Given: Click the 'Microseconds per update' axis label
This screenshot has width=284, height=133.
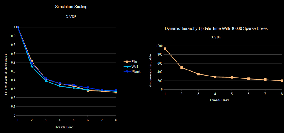Looking at the screenshot, I should click(x=151, y=70).
